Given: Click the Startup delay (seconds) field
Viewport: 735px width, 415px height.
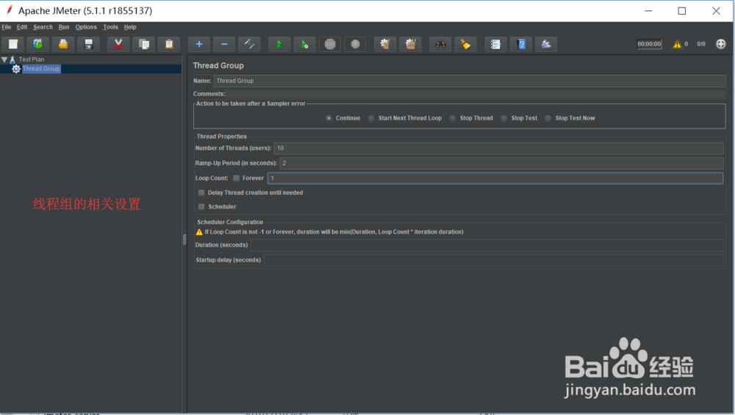Looking at the screenshot, I should [494, 260].
